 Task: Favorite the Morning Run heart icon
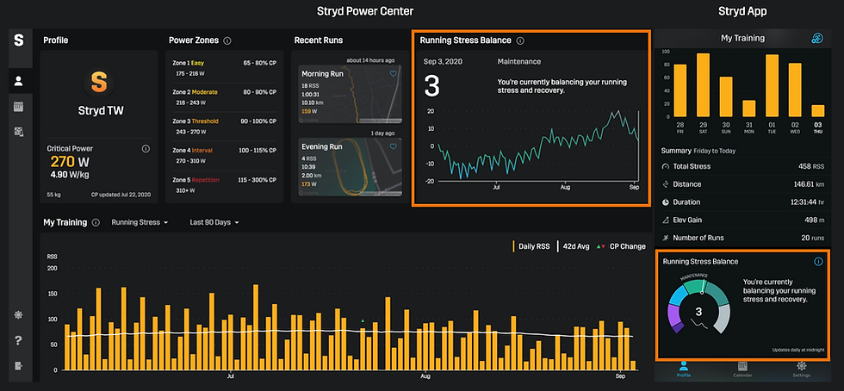click(x=393, y=74)
